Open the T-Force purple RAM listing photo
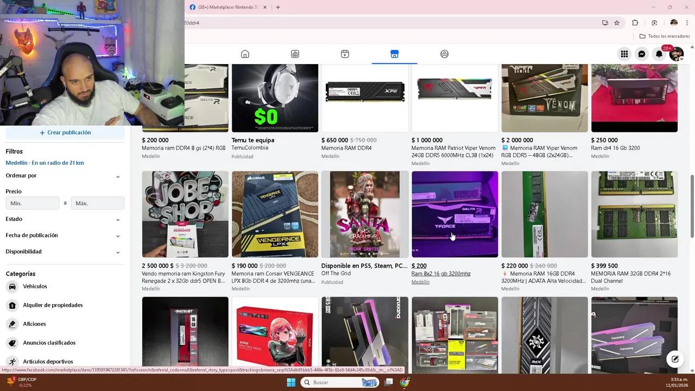Image resolution: width=695 pixels, height=391 pixels. (455, 215)
